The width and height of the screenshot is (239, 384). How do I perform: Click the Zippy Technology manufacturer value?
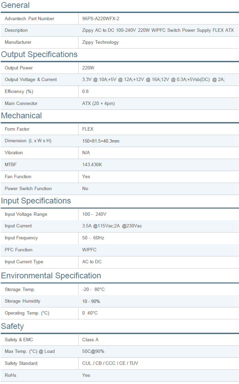[100, 42]
